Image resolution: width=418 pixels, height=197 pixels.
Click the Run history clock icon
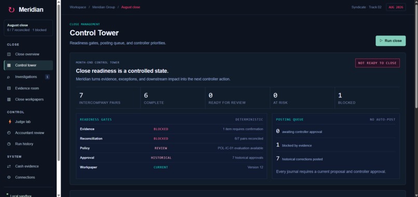coord(9,144)
